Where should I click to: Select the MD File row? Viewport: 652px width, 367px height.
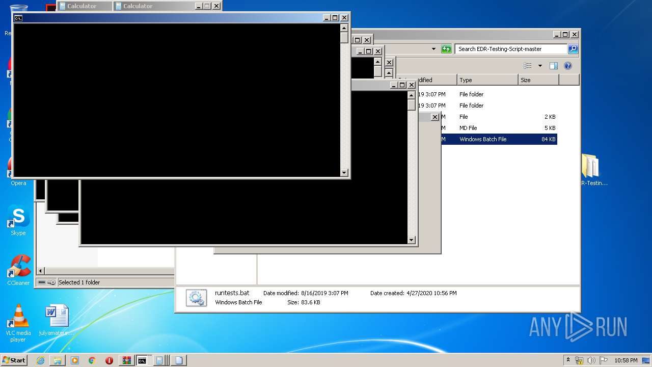click(499, 128)
